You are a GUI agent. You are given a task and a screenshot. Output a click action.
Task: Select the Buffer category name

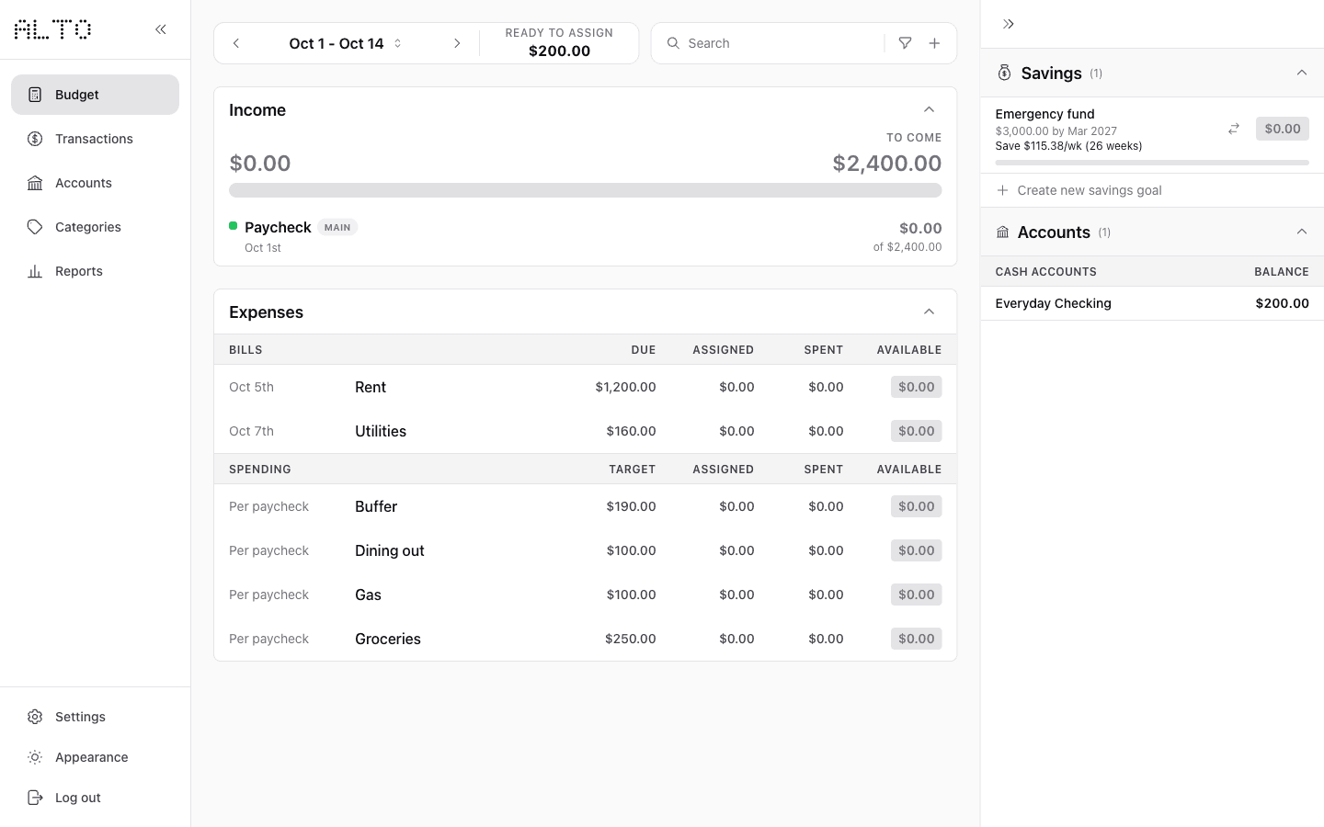pyautogui.click(x=376, y=506)
